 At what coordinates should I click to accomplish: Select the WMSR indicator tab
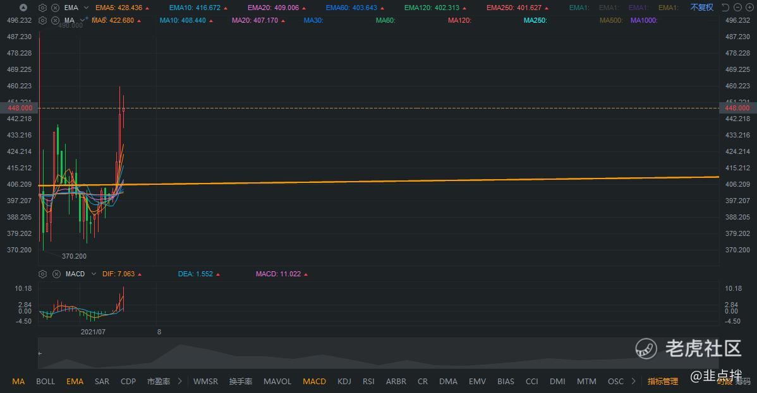click(205, 382)
